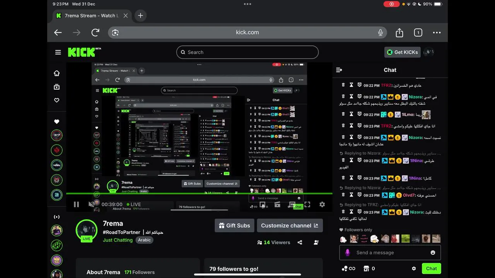Open browser tab switcher
Image resolution: width=495 pixels, height=278 pixels.
point(418,32)
